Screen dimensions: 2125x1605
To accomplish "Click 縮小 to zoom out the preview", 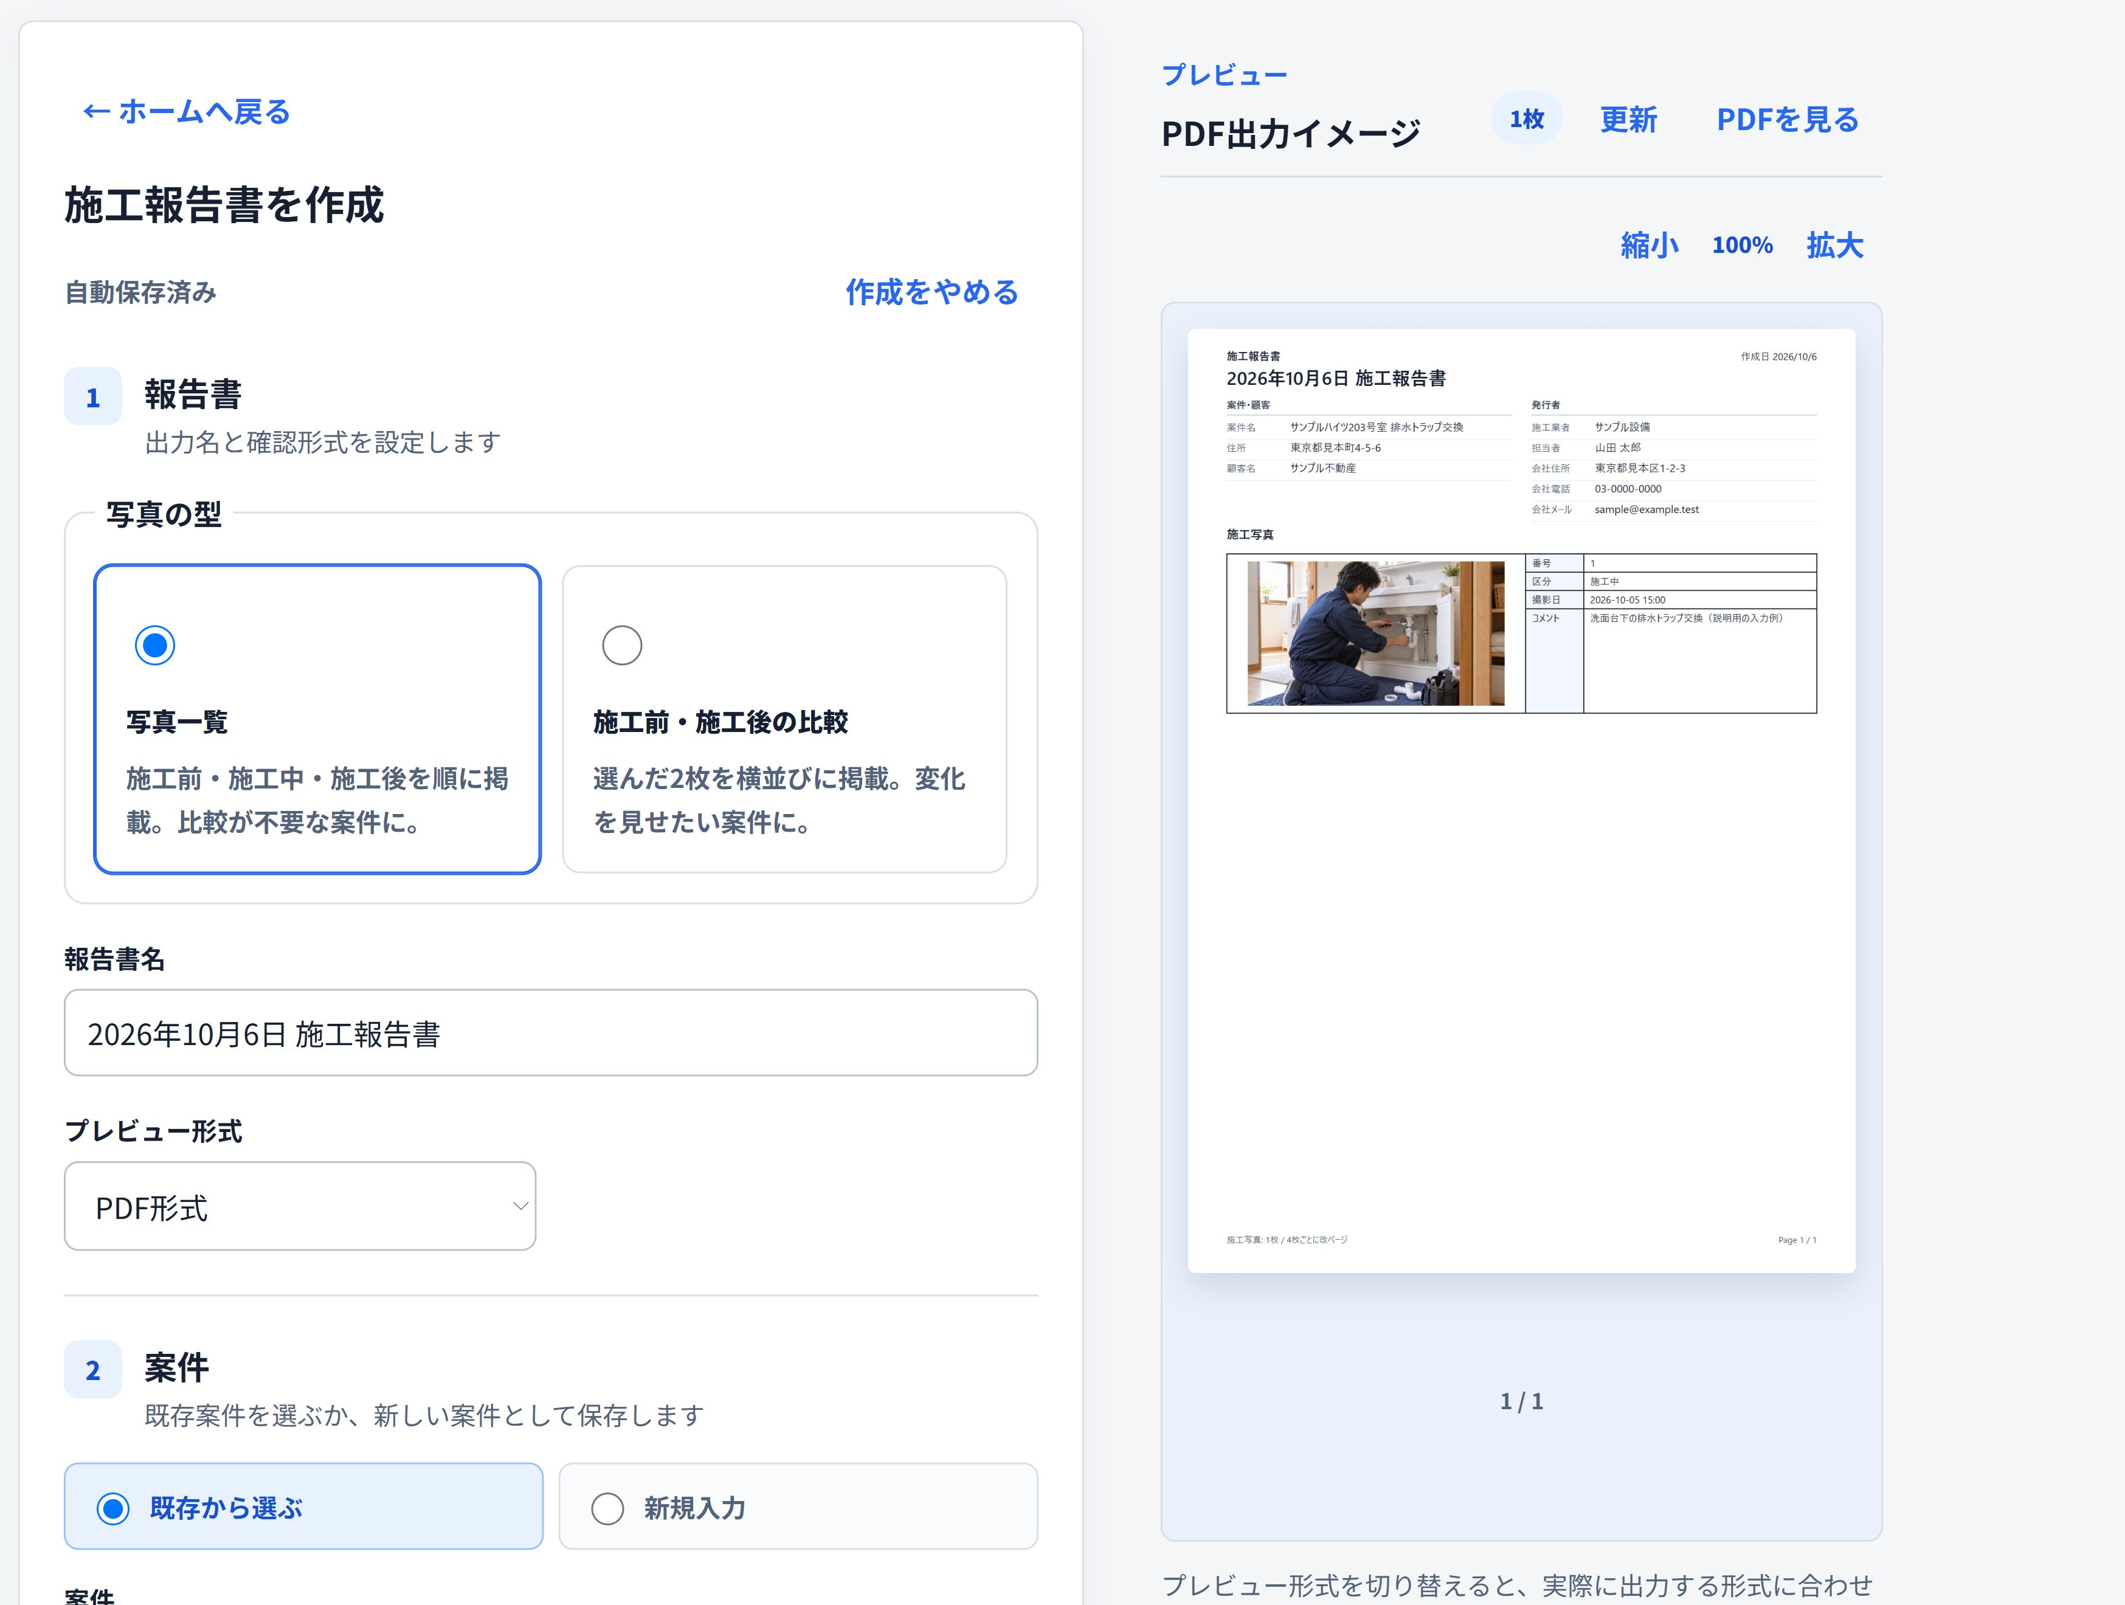I will click(1648, 245).
